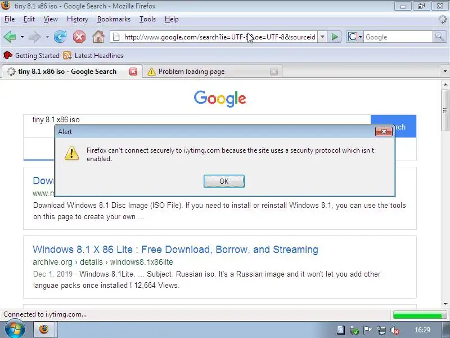Open the History menu
The width and height of the screenshot is (450, 338).
click(x=78, y=19)
